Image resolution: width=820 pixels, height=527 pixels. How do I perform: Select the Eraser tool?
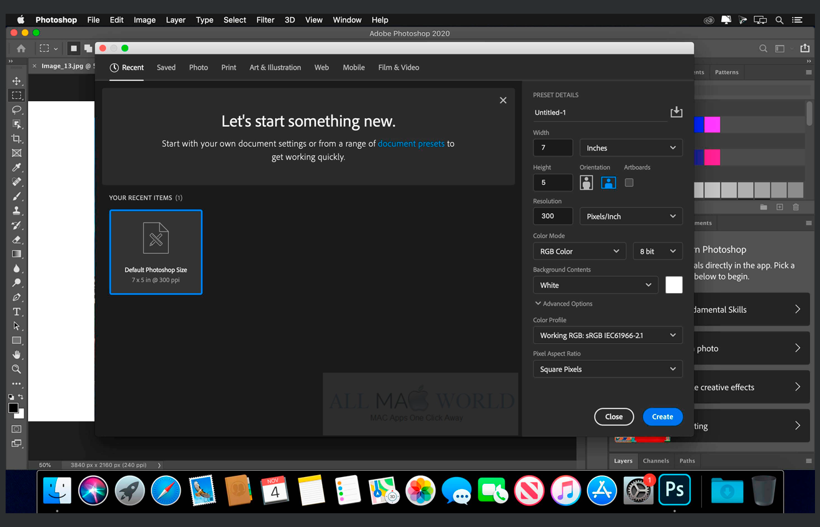(x=17, y=239)
